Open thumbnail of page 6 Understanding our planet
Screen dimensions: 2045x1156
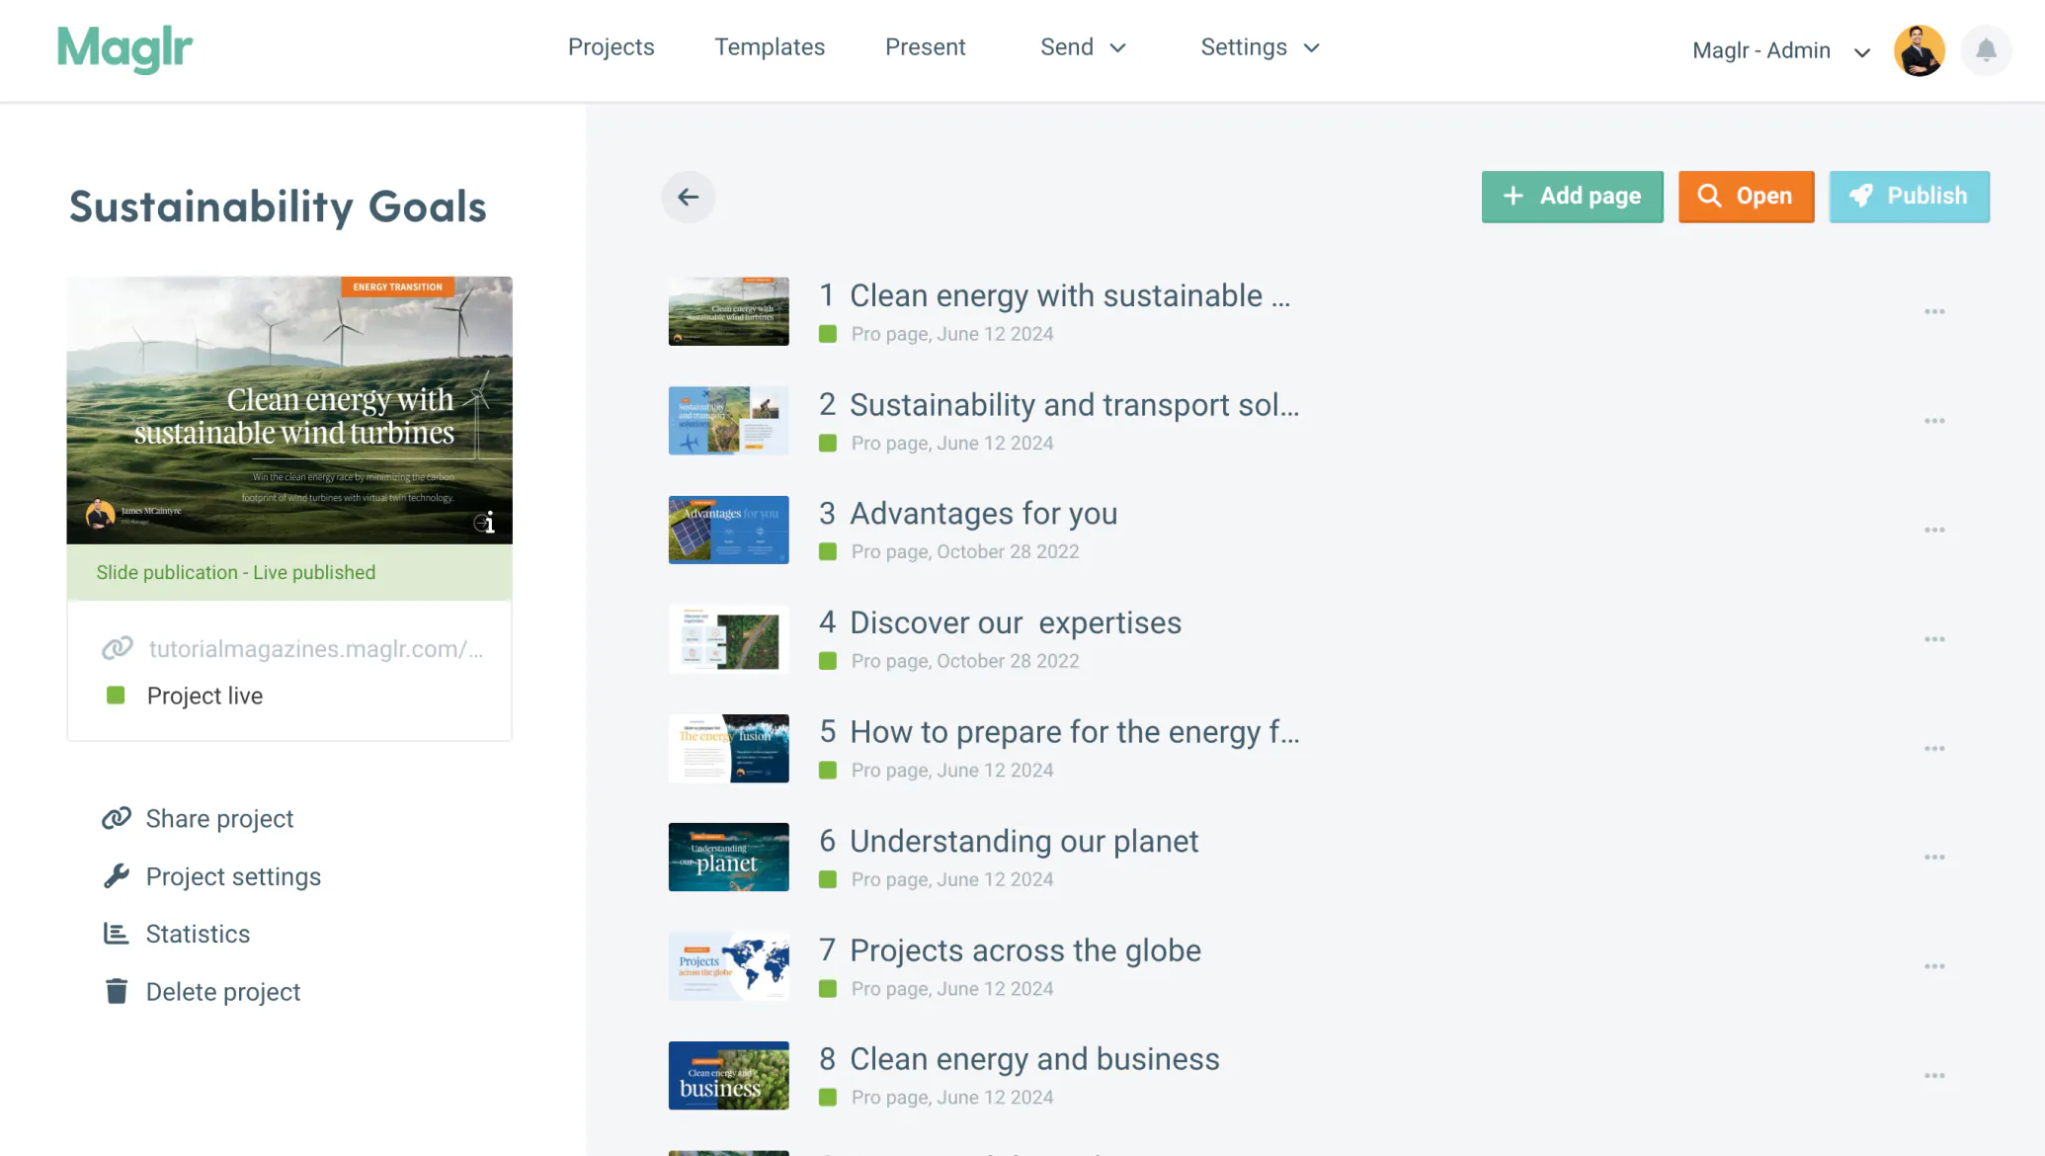(x=728, y=857)
